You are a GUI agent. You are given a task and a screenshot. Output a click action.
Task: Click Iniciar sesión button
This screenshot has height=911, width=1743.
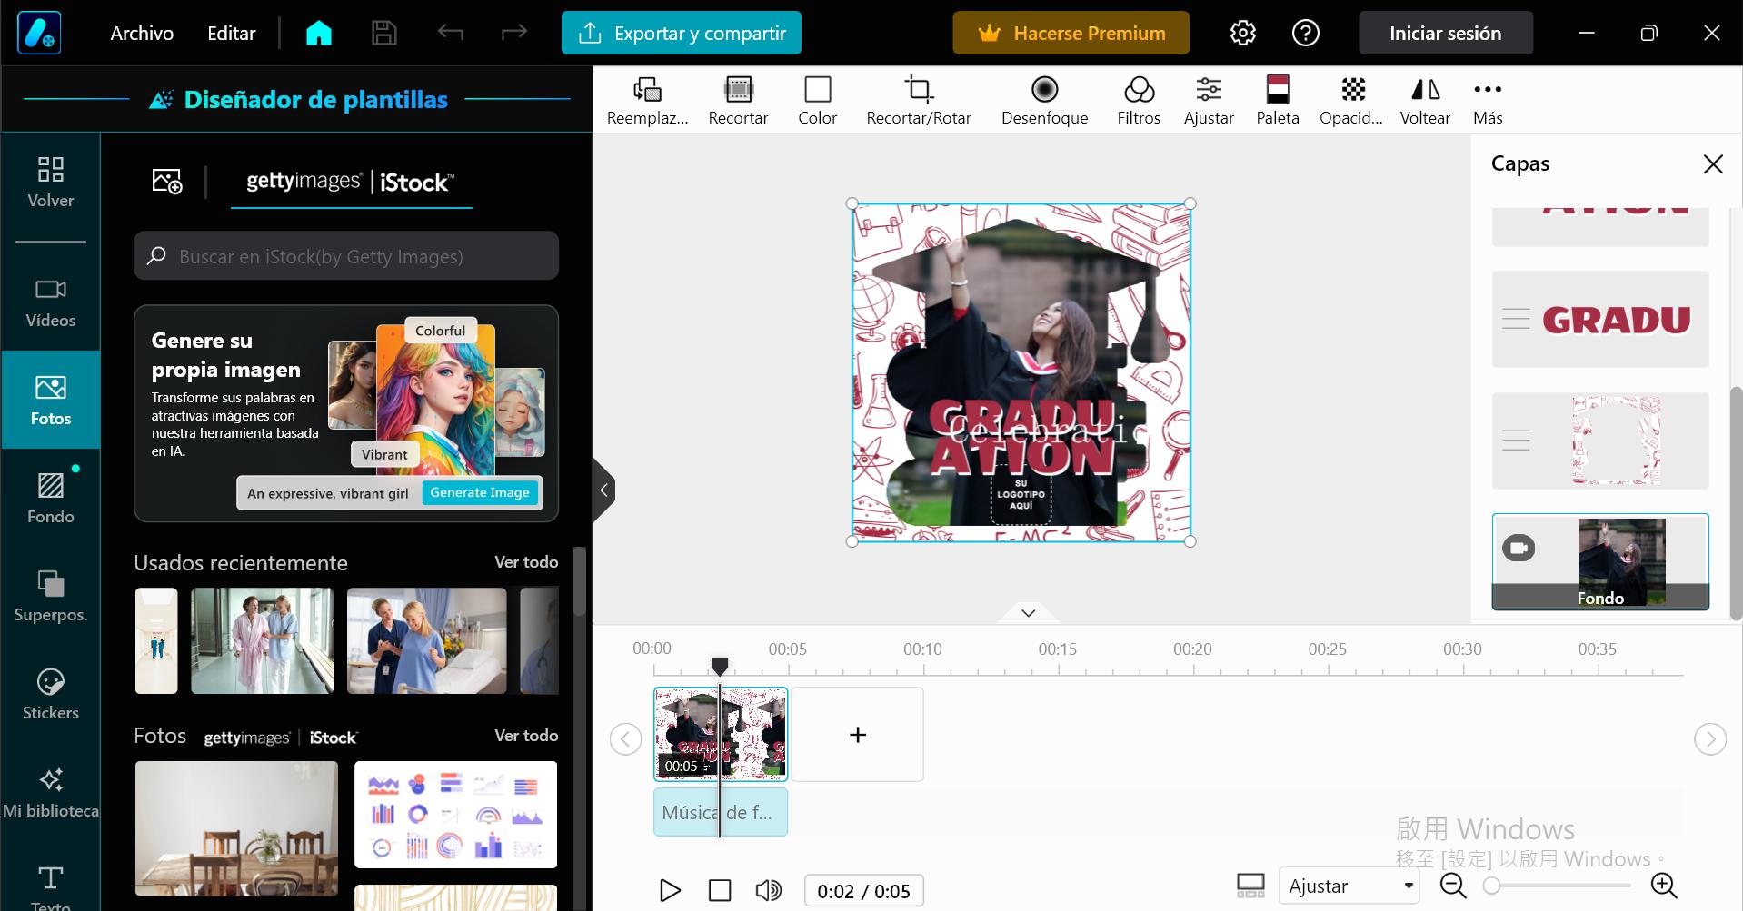(1445, 34)
